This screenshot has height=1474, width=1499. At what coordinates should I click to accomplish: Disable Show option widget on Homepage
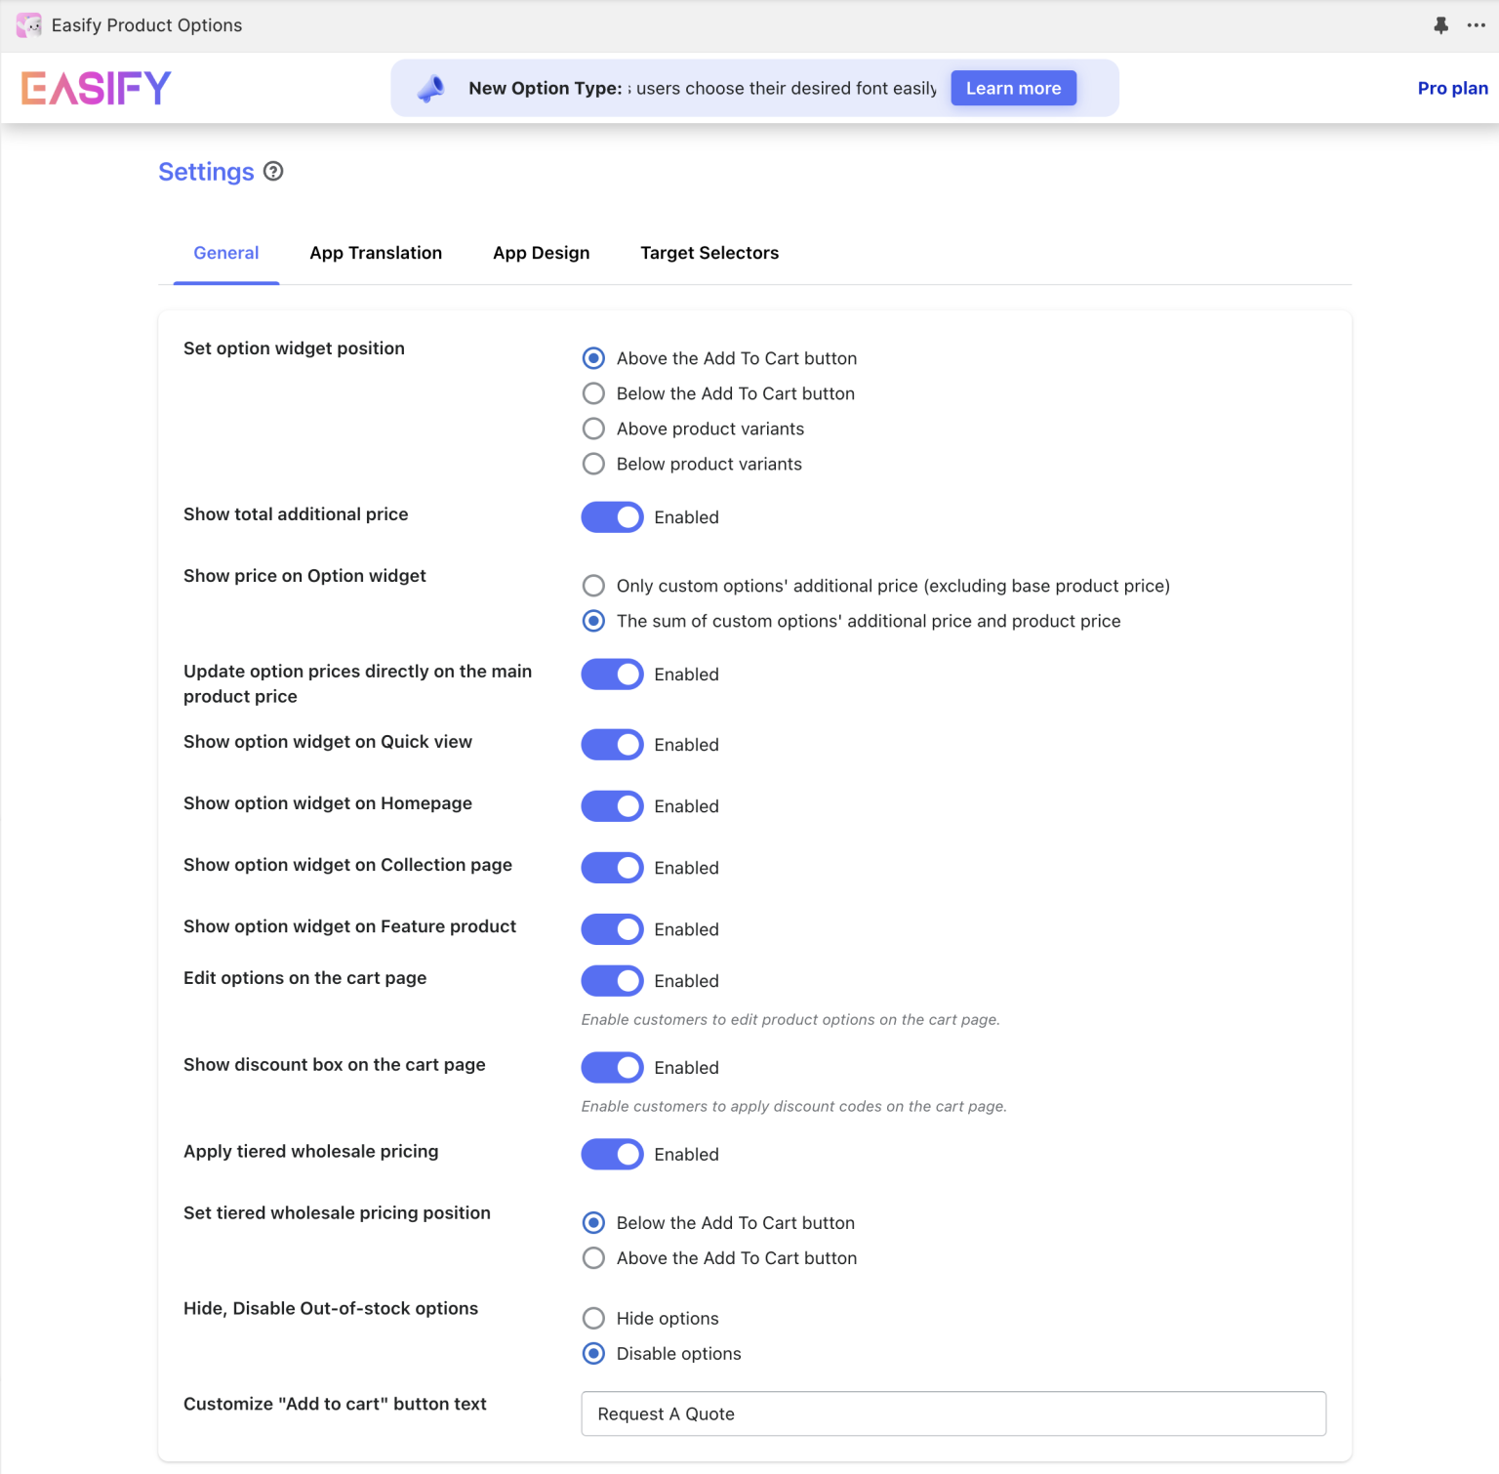click(x=612, y=805)
